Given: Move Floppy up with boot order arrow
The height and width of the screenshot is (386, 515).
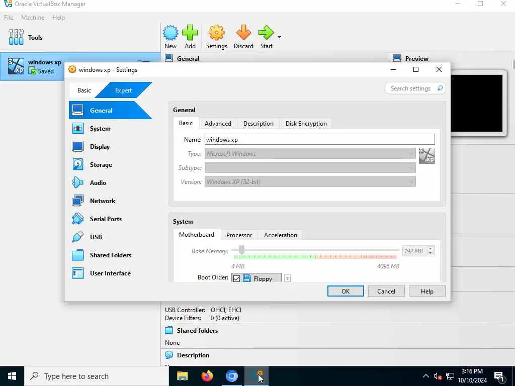Looking at the screenshot, I should tap(287, 278).
